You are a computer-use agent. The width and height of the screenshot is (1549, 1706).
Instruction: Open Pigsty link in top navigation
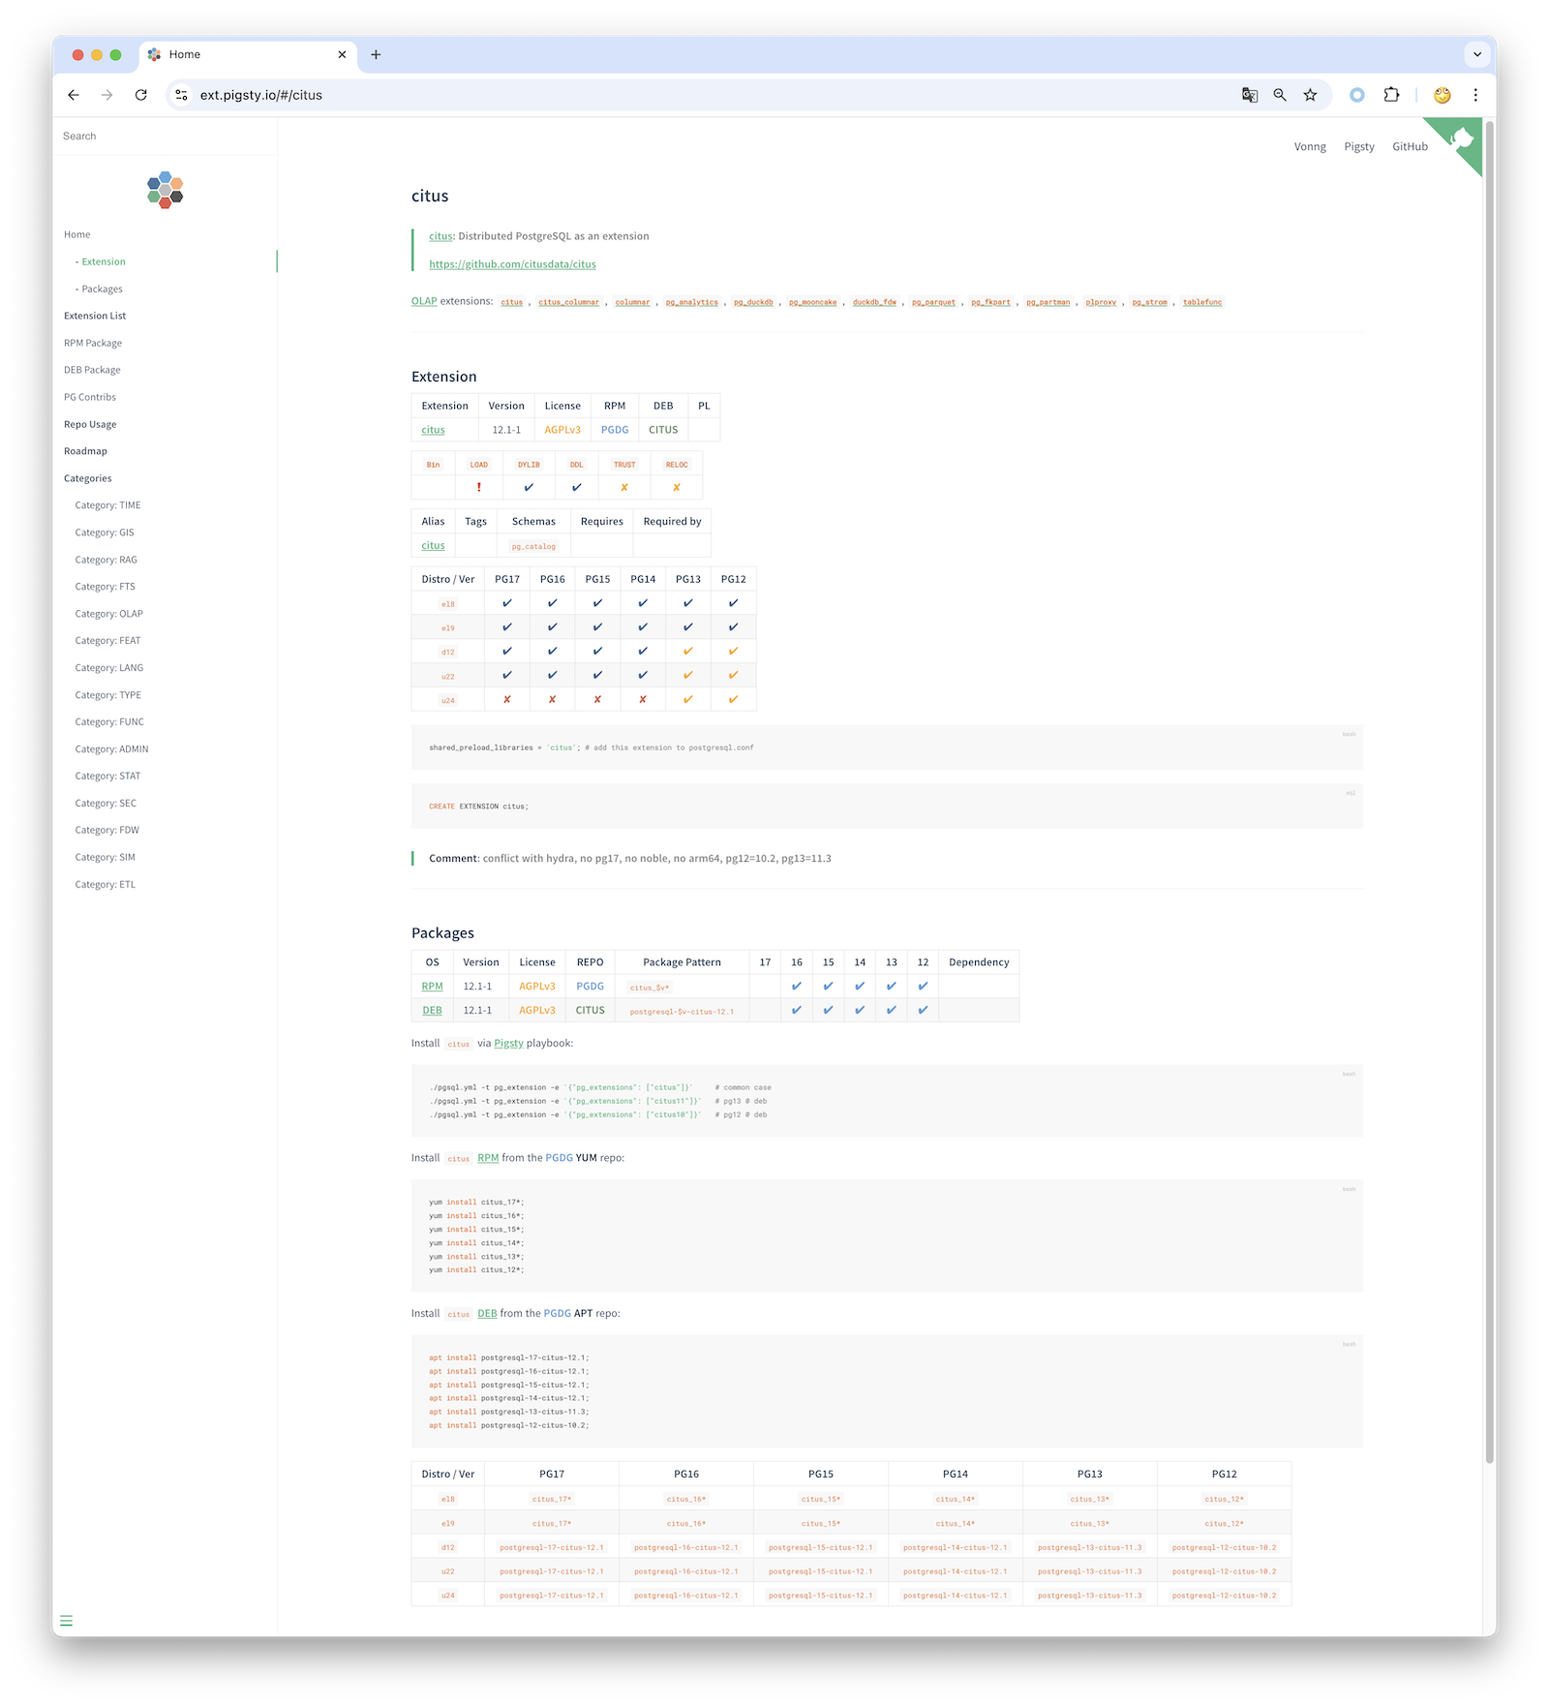coord(1358,147)
